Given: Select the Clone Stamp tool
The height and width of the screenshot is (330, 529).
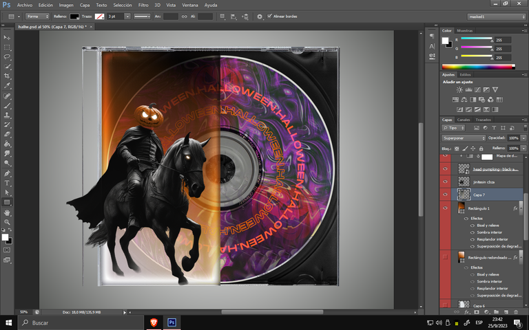Looking at the screenshot, I should [7, 115].
